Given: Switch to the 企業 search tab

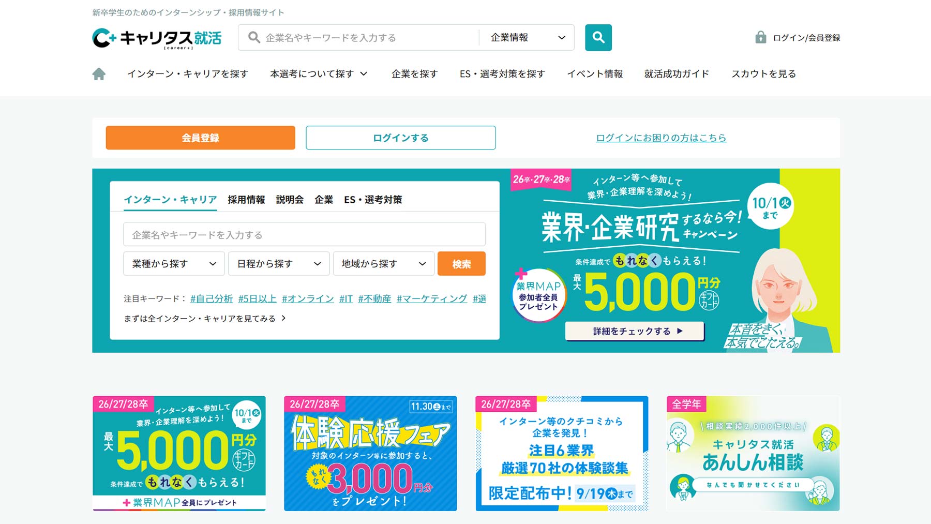Looking at the screenshot, I should 324,200.
